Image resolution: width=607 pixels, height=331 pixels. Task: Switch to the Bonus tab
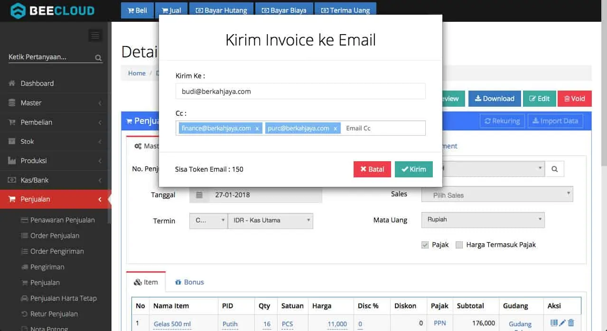click(189, 282)
